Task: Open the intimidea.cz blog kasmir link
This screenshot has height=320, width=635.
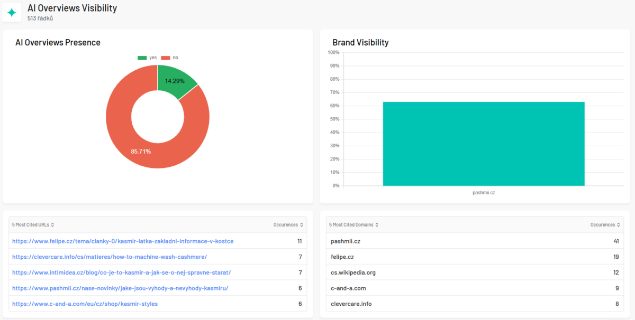Action: 121,272
